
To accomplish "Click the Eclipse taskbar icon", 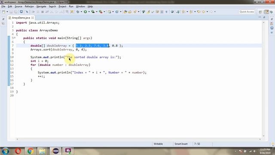I will click(x=56, y=151).
